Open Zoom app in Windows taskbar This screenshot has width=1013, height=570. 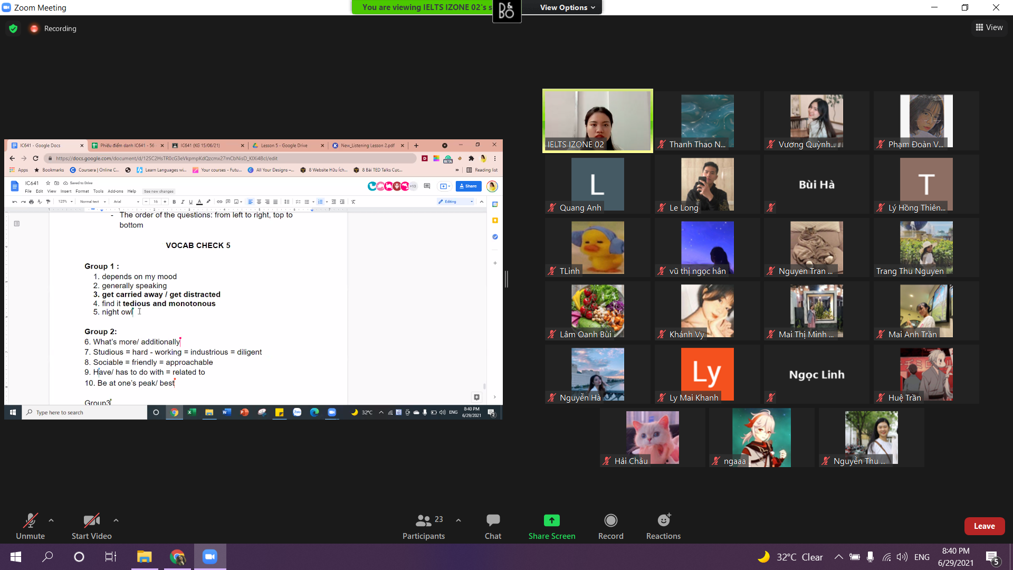click(210, 557)
